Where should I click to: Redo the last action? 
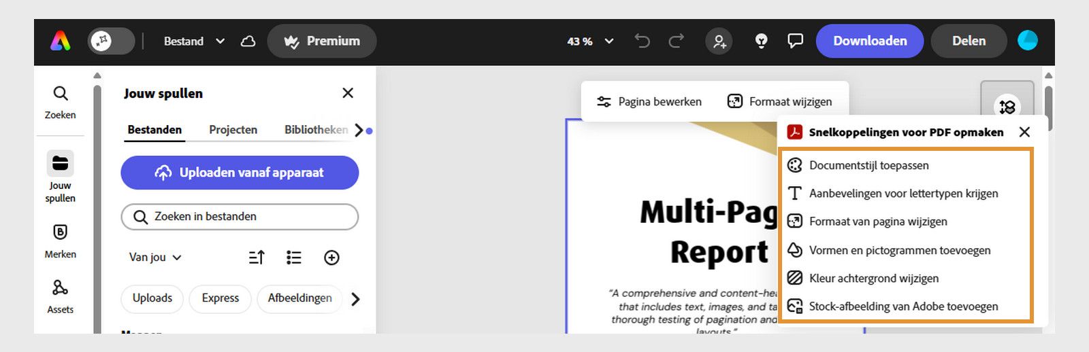(x=676, y=41)
